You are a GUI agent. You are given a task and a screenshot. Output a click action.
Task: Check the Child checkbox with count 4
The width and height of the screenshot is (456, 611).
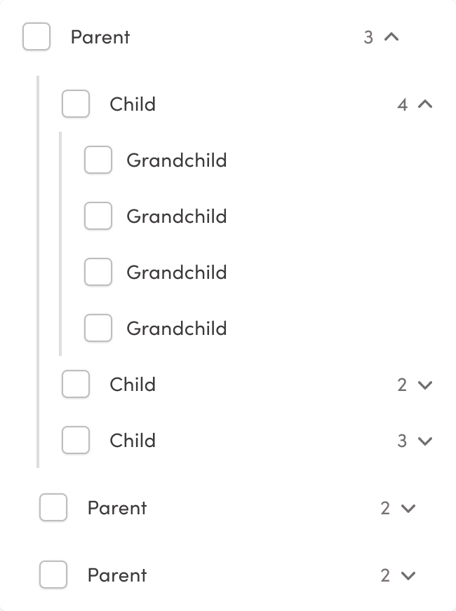pyautogui.click(x=75, y=104)
